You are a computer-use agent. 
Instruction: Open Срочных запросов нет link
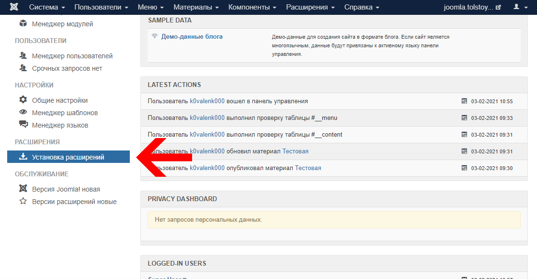pyautogui.click(x=67, y=68)
